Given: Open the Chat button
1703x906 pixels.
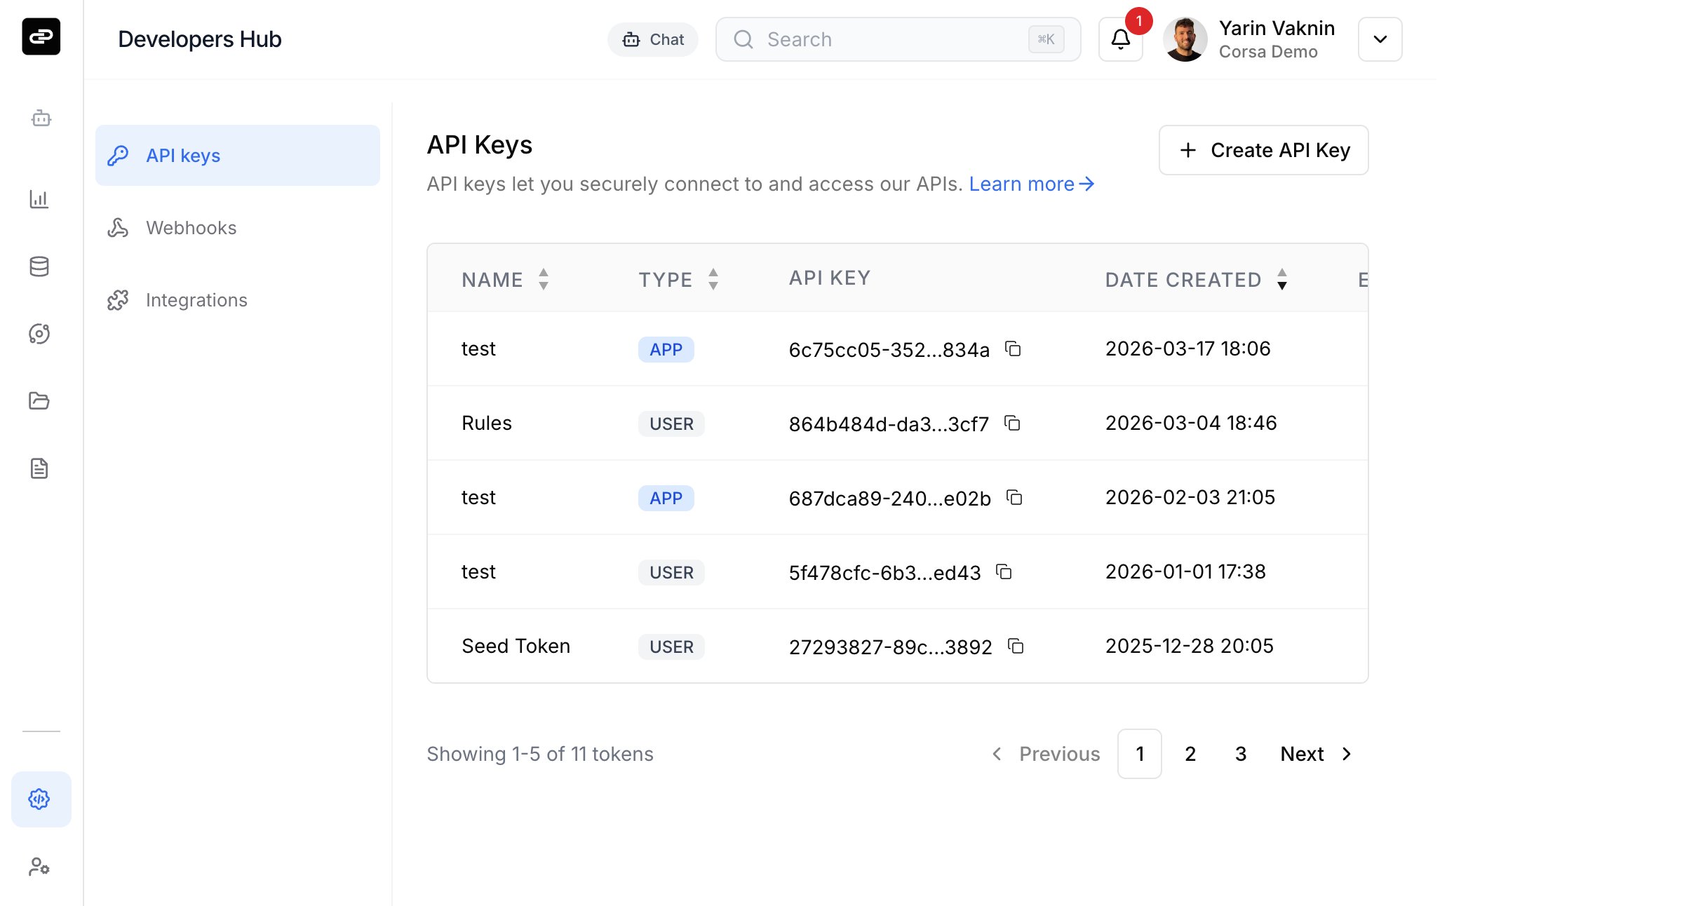Looking at the screenshot, I should [653, 39].
